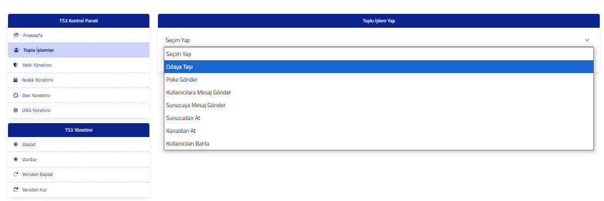The image size is (604, 201).
Task: Select the Kullanıcıları Banla option
Action: 379,143
